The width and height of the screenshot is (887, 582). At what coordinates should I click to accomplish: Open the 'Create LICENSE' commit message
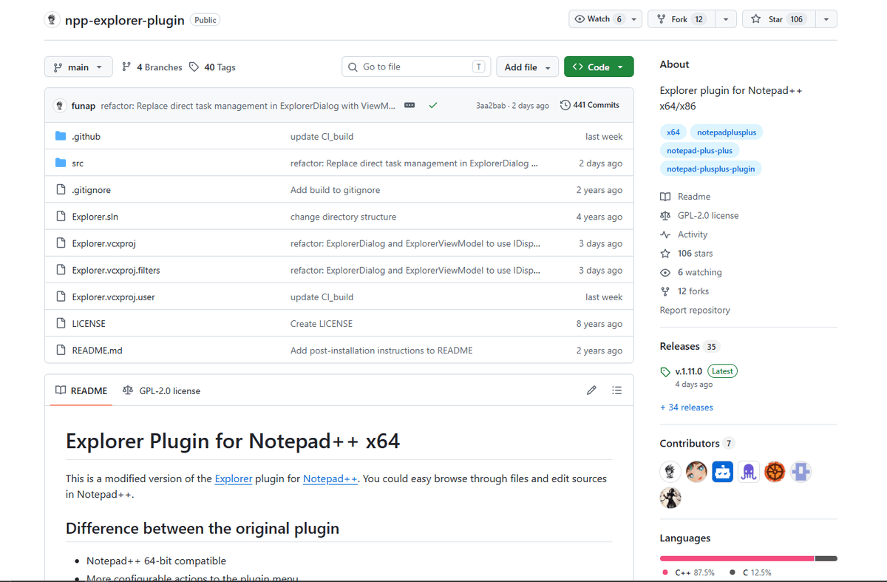[322, 324]
